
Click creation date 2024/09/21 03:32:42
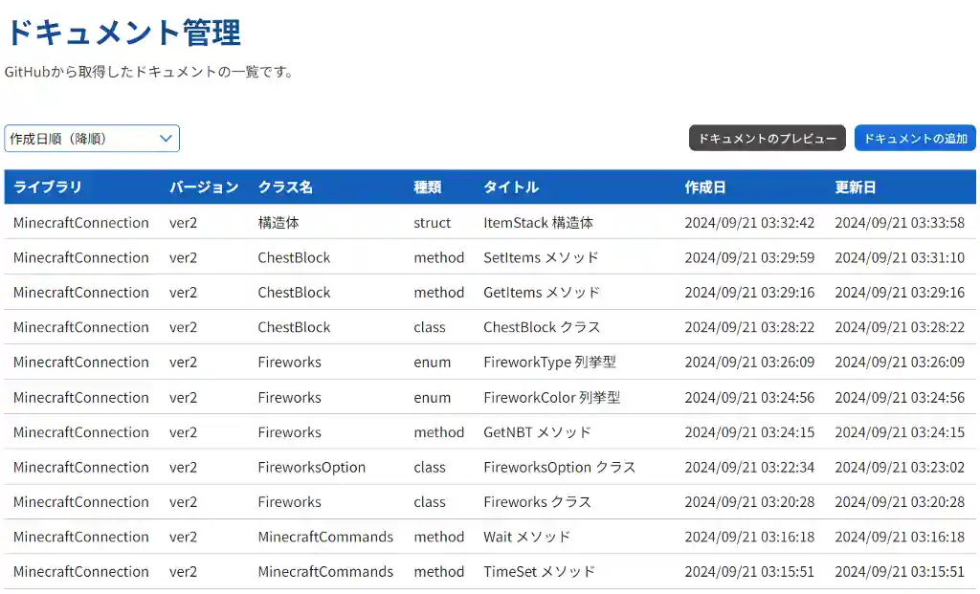(x=749, y=222)
